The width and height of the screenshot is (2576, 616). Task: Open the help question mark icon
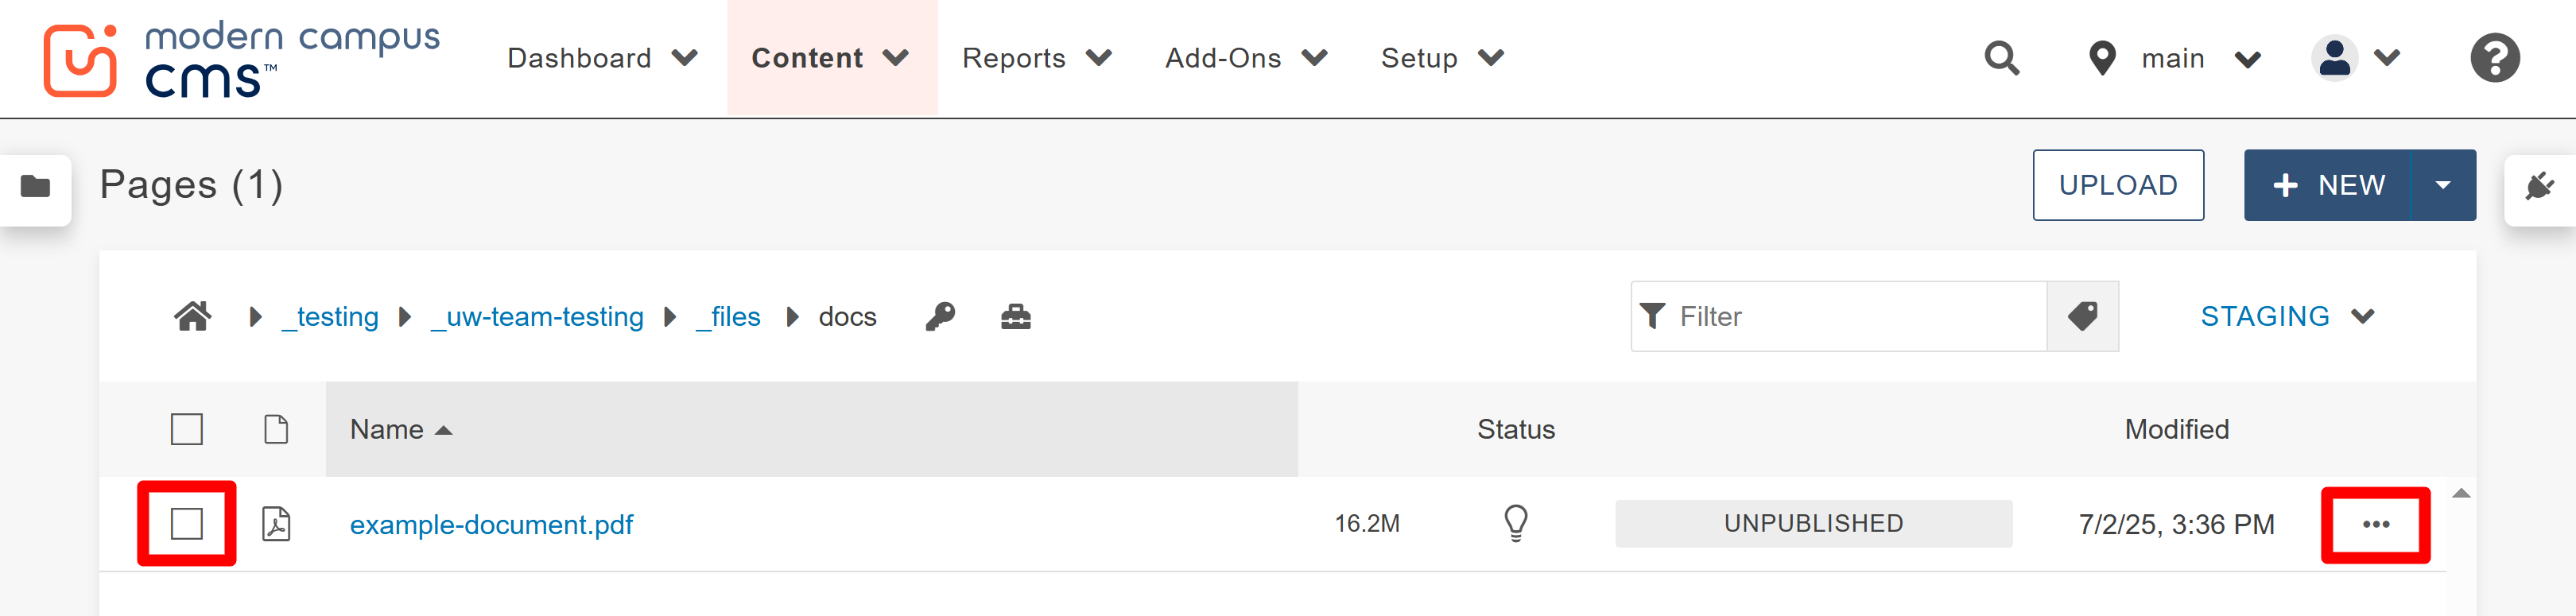tap(2496, 58)
